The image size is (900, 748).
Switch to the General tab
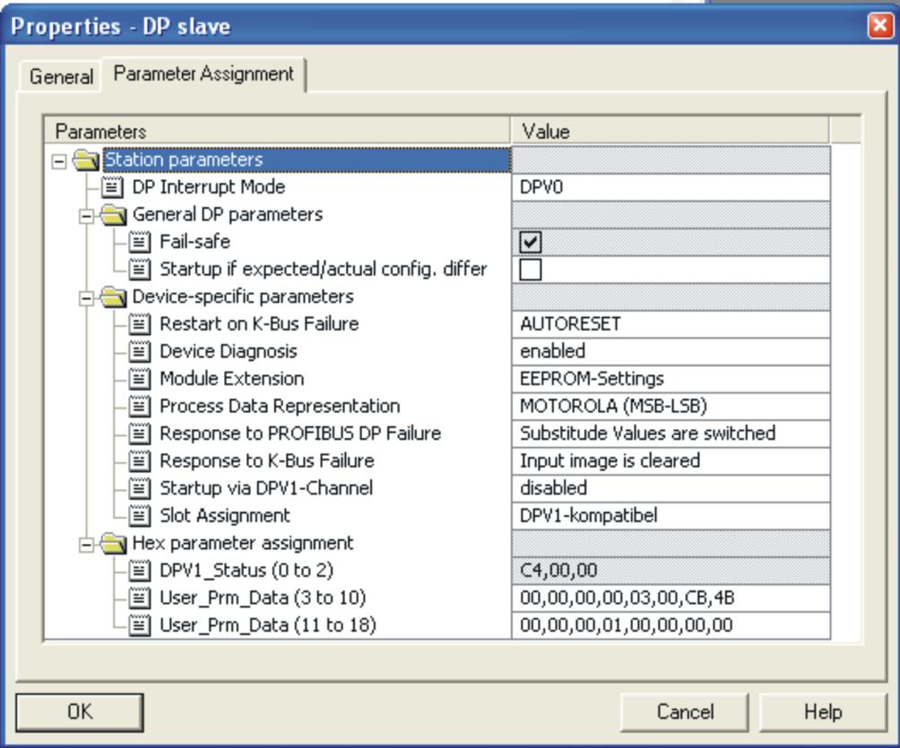click(x=62, y=76)
